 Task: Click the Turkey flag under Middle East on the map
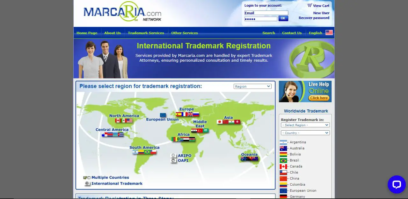200,131
